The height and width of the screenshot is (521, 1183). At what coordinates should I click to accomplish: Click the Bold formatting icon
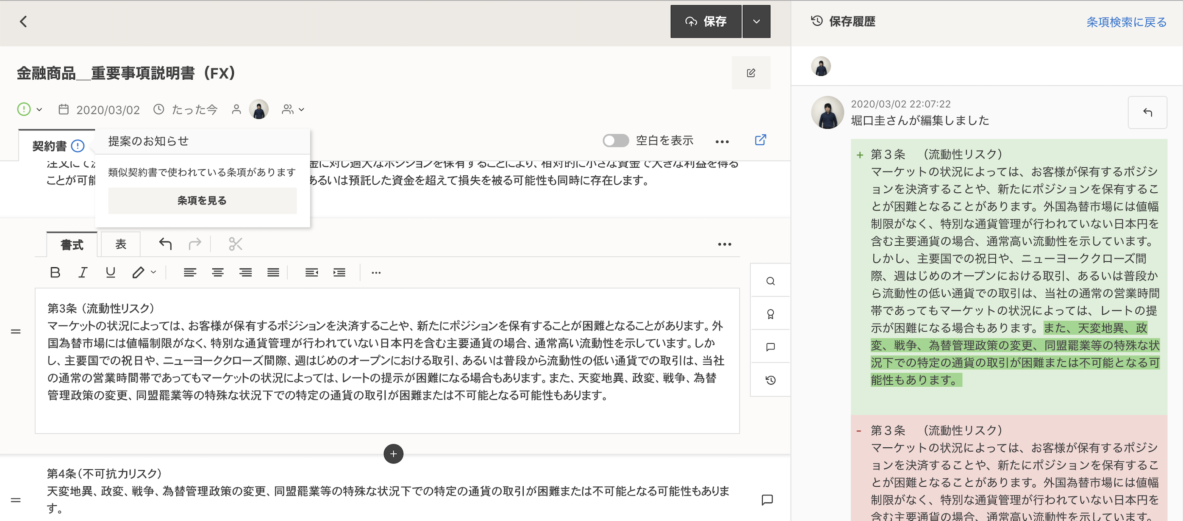(x=55, y=273)
